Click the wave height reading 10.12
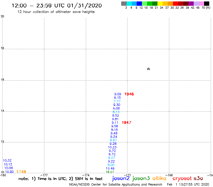 (x=8, y=164)
